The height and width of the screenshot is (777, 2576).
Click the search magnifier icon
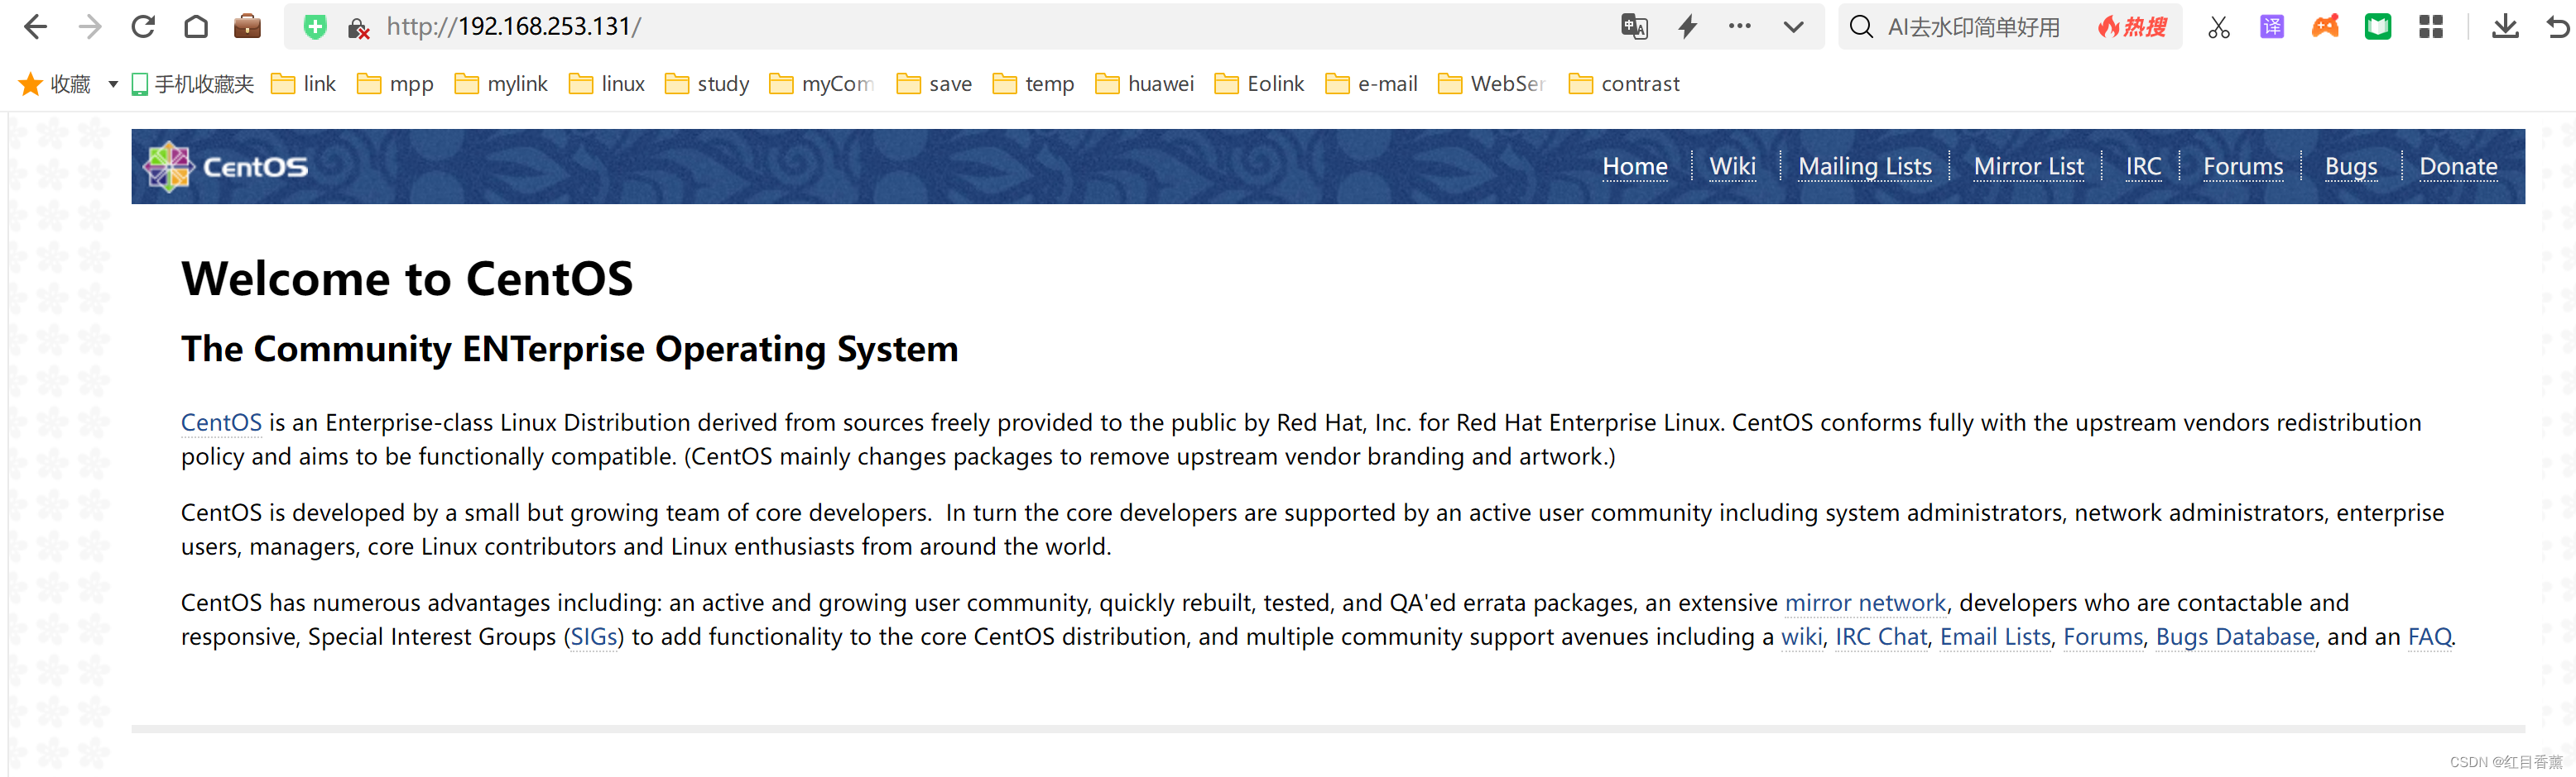[1861, 27]
